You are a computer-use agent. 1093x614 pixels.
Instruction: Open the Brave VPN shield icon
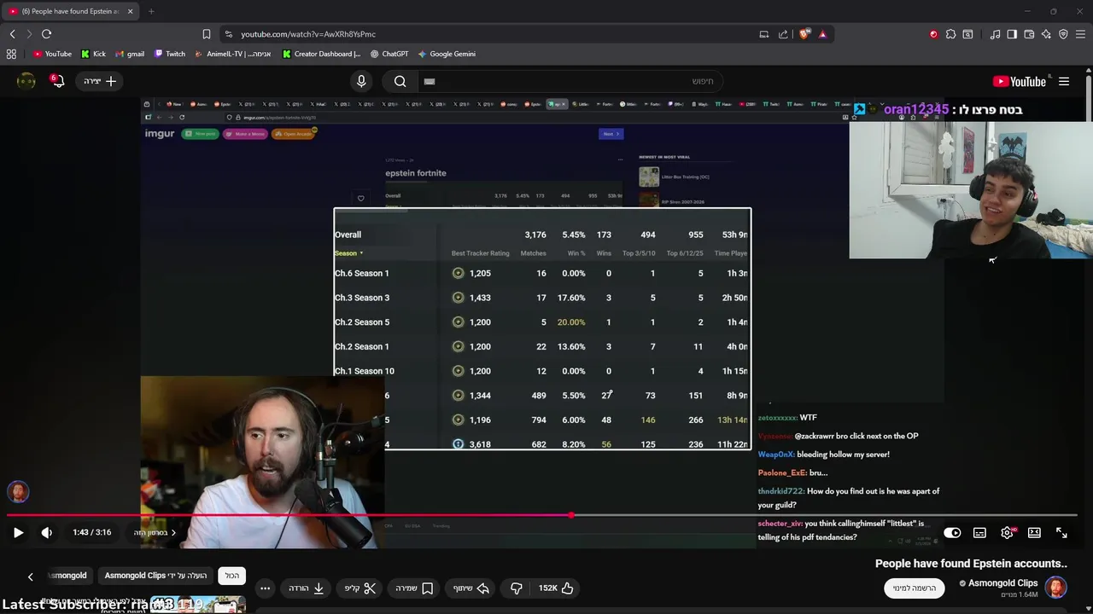(x=1063, y=34)
